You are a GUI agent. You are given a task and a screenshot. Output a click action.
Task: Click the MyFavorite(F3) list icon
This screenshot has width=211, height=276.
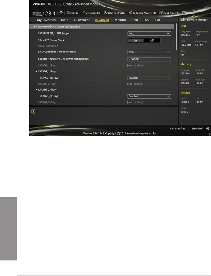(x=83, y=13)
